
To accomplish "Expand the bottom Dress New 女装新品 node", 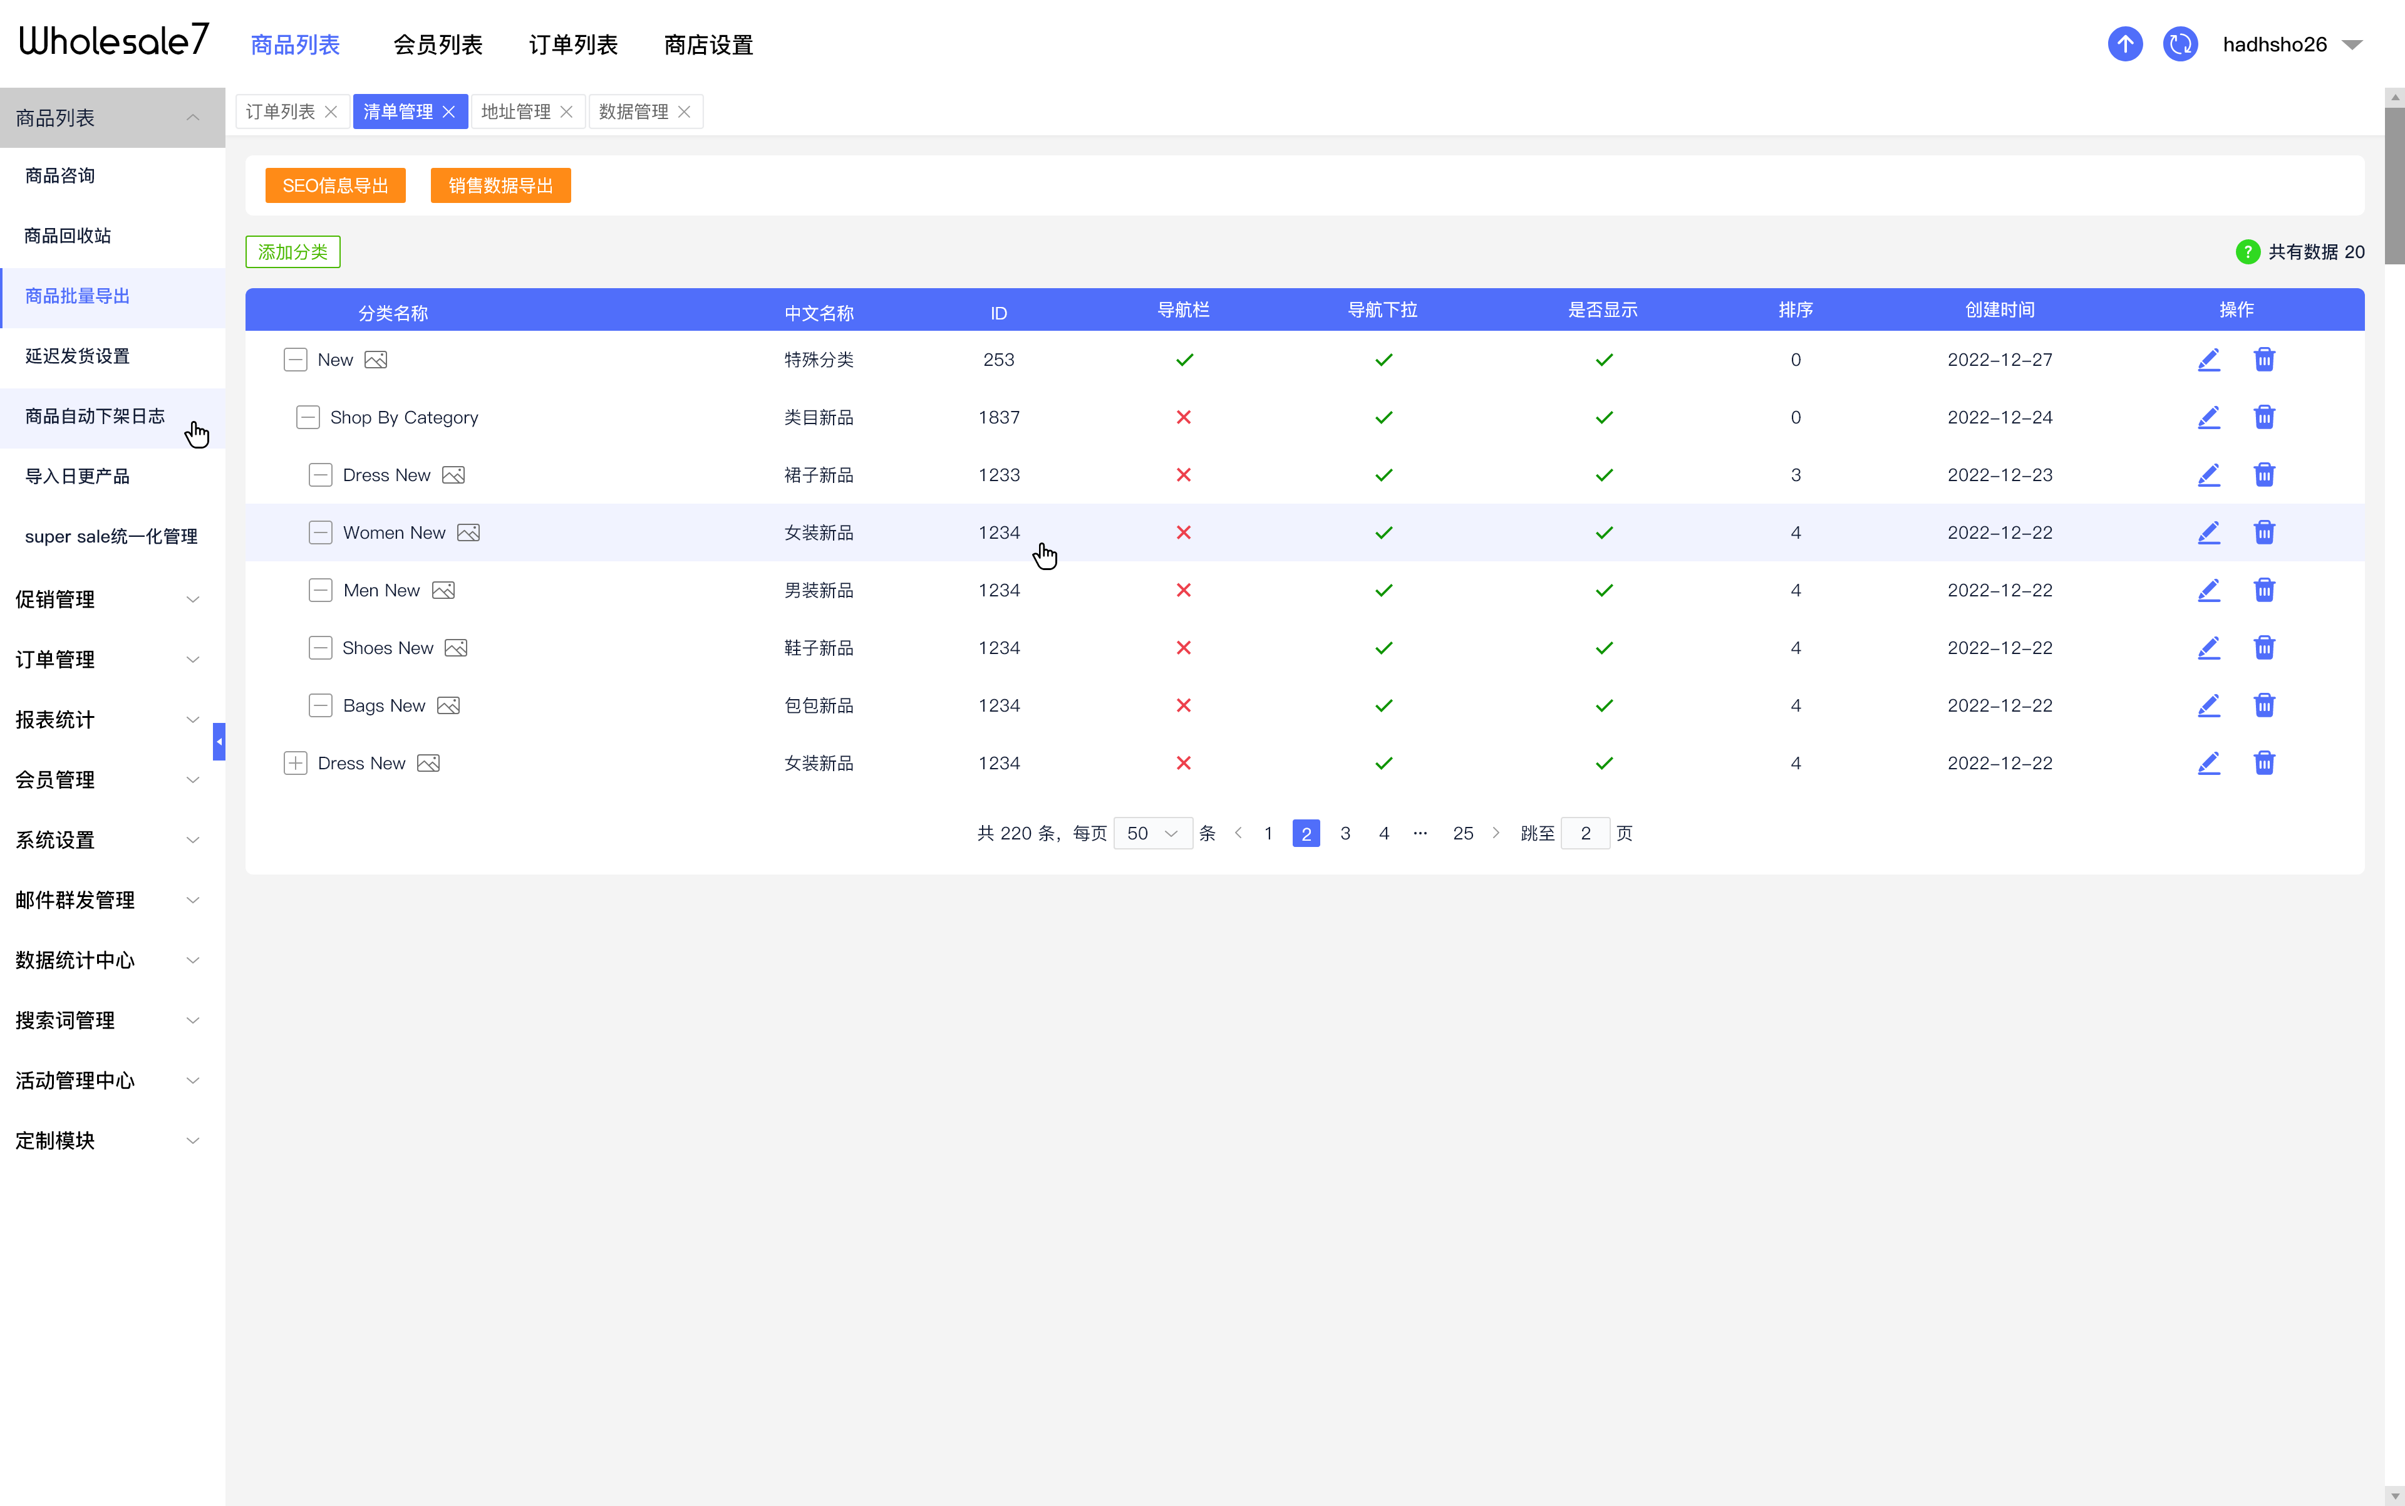I will 295,764.
